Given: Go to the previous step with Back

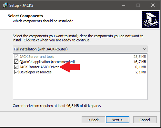Looking at the screenshot, I should pos(93,120).
